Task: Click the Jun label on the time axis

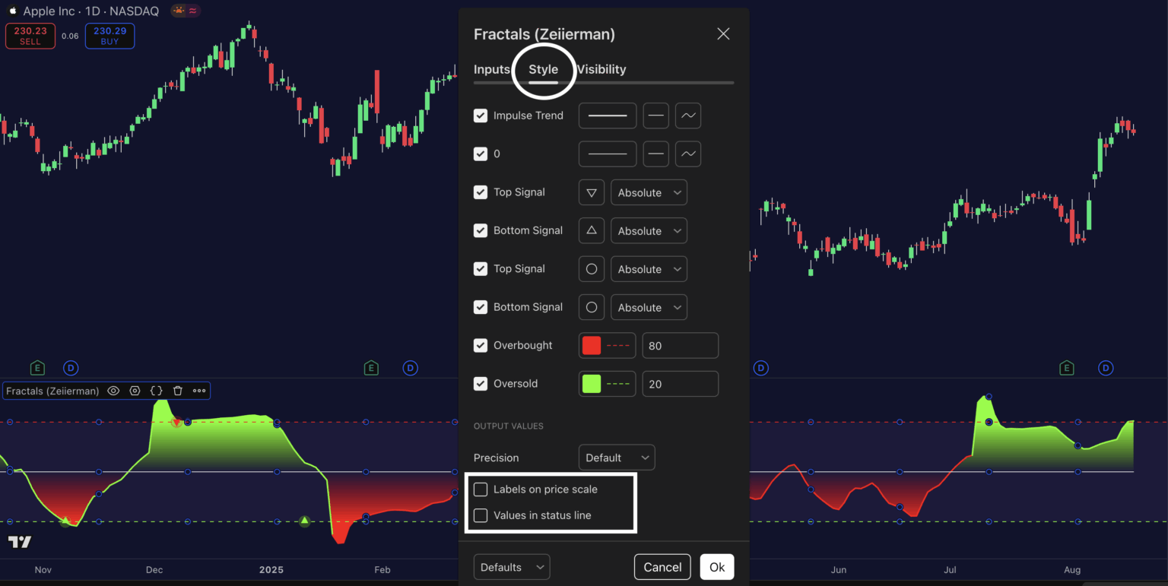Action: click(839, 570)
